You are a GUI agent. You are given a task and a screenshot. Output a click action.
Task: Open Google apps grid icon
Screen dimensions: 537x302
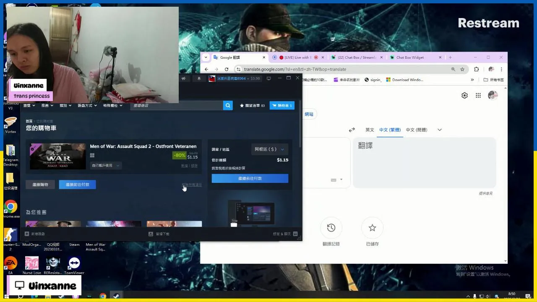pyautogui.click(x=478, y=96)
